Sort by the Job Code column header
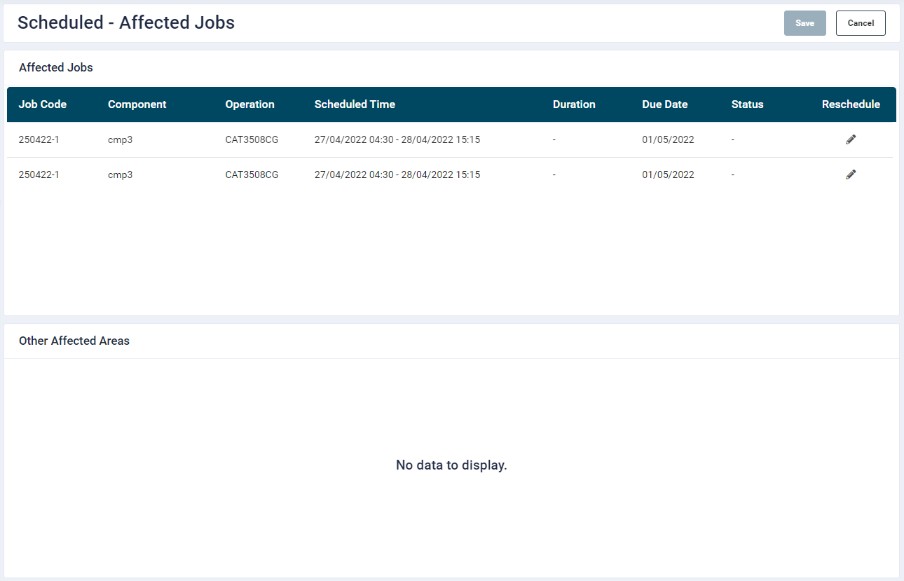This screenshot has width=904, height=581. 43,104
